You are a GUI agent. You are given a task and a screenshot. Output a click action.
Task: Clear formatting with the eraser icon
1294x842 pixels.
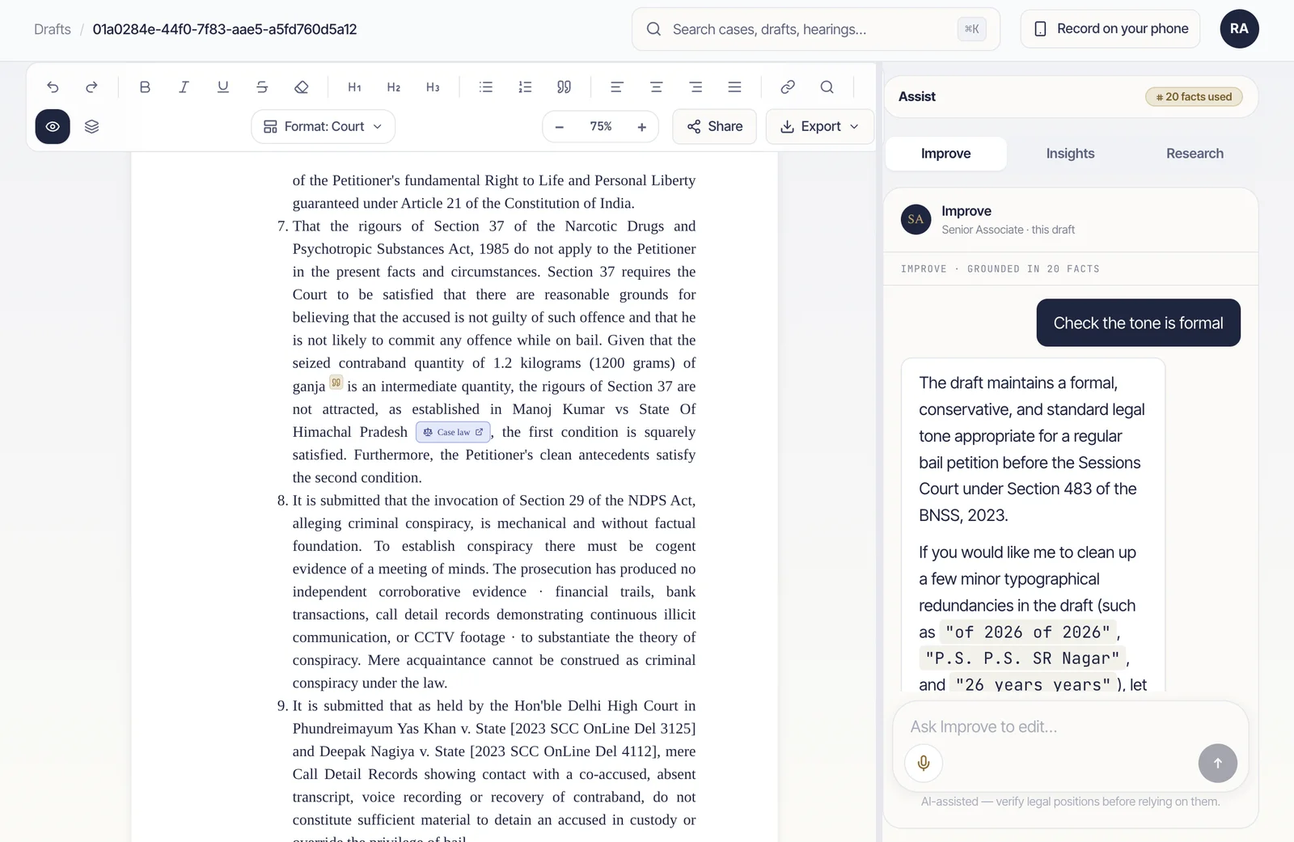[x=301, y=87]
